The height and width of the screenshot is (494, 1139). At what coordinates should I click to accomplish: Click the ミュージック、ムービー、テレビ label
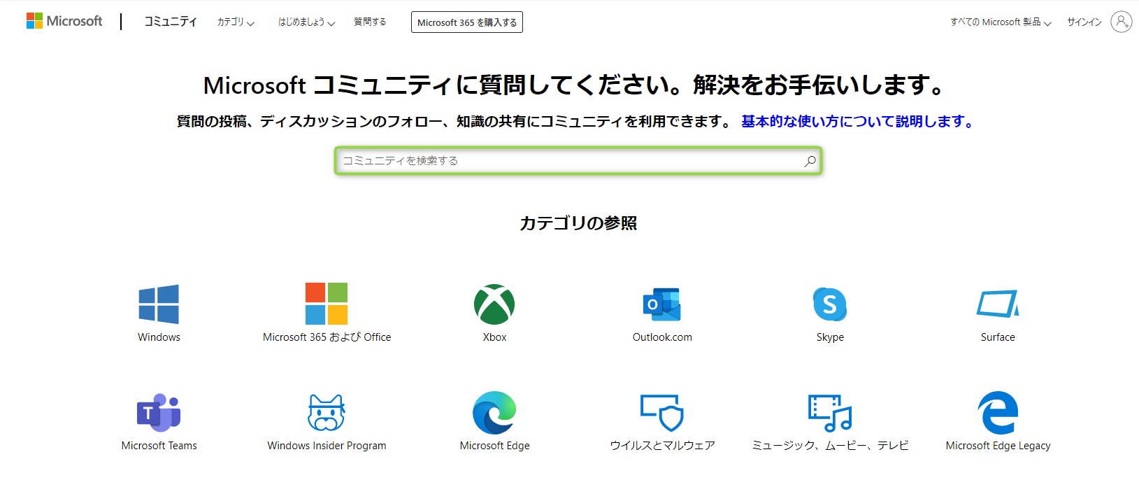point(830,446)
